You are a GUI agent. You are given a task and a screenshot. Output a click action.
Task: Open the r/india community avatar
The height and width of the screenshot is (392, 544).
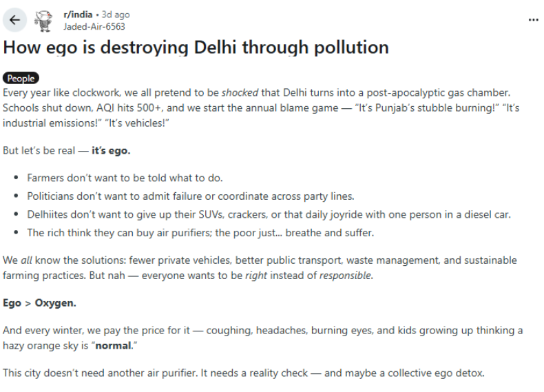(44, 21)
